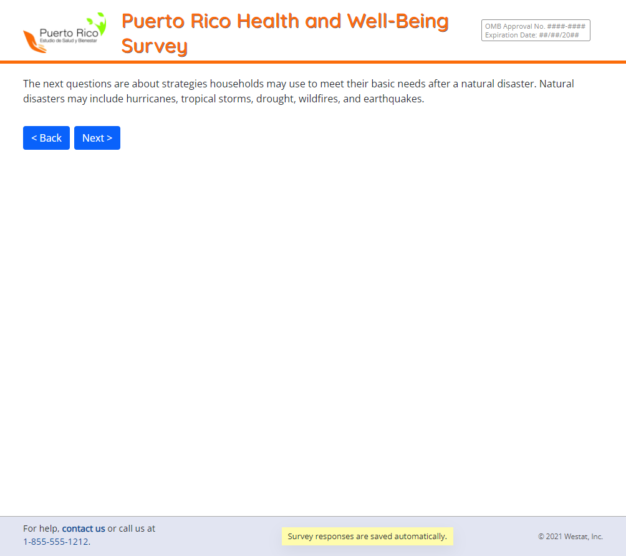The image size is (626, 556).
Task: Open the contact us link
Action: click(x=84, y=529)
